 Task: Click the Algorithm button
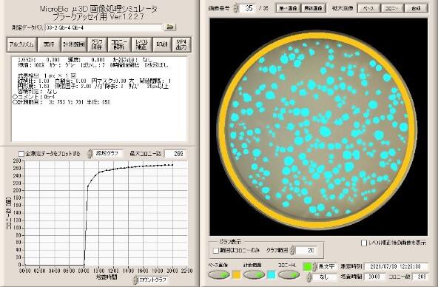21,44
